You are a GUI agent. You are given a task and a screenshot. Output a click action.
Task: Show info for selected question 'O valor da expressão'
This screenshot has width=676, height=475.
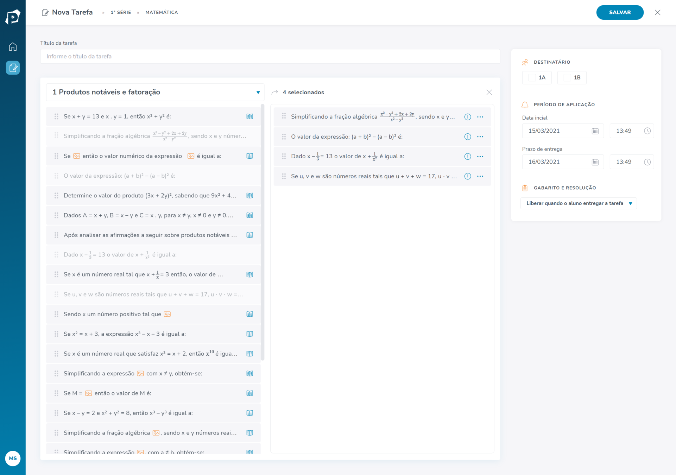(467, 137)
